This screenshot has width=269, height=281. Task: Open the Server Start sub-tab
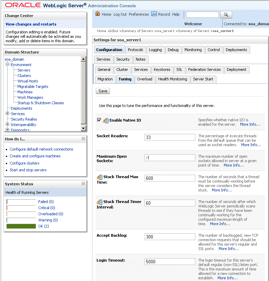coord(203,79)
